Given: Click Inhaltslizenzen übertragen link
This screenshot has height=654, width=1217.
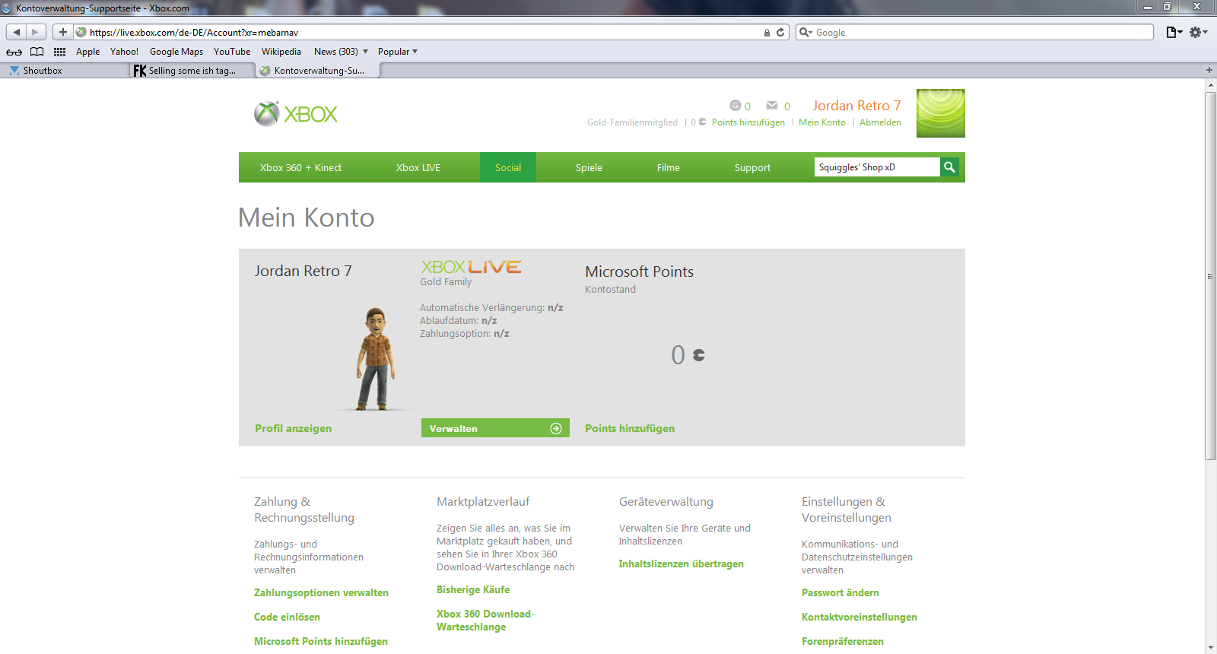Looking at the screenshot, I should [x=681, y=564].
